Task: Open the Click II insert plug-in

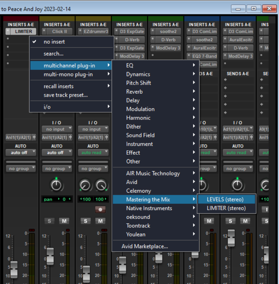Action: click(60, 31)
